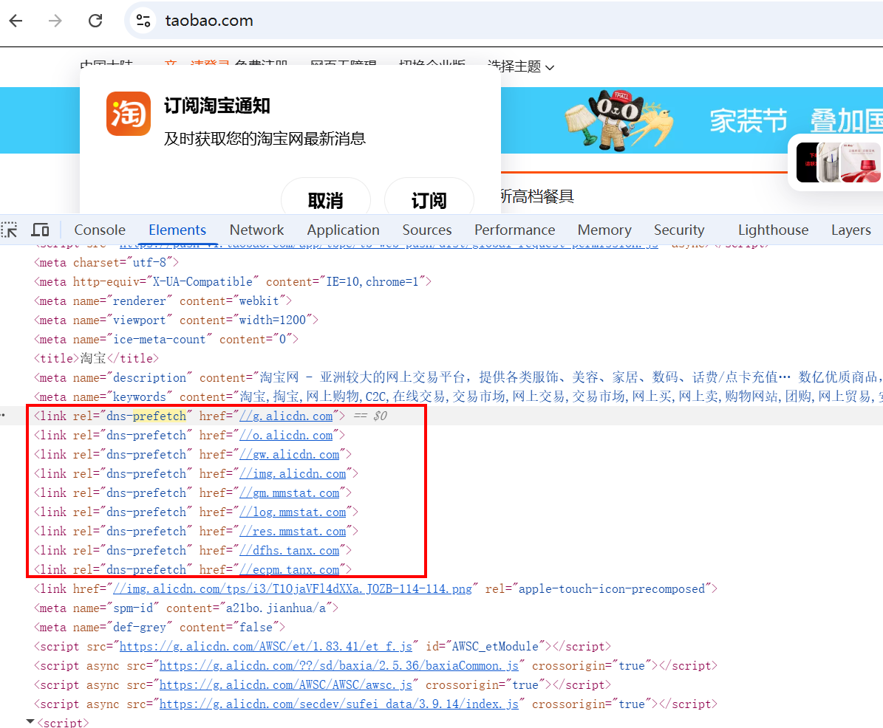Viewport: 883px width, 728px height.
Task: Click the browser forward arrow
Action: click(x=55, y=21)
